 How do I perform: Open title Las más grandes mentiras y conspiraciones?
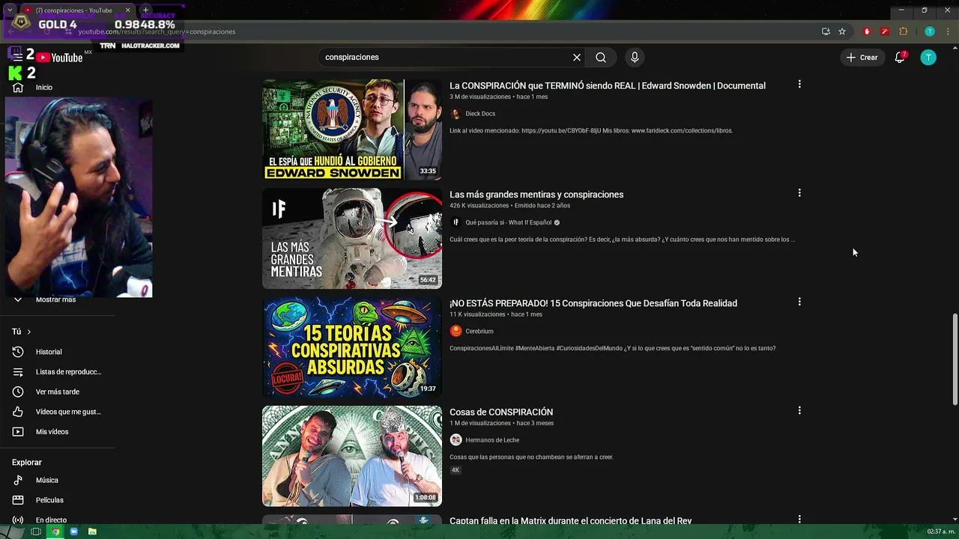536,195
